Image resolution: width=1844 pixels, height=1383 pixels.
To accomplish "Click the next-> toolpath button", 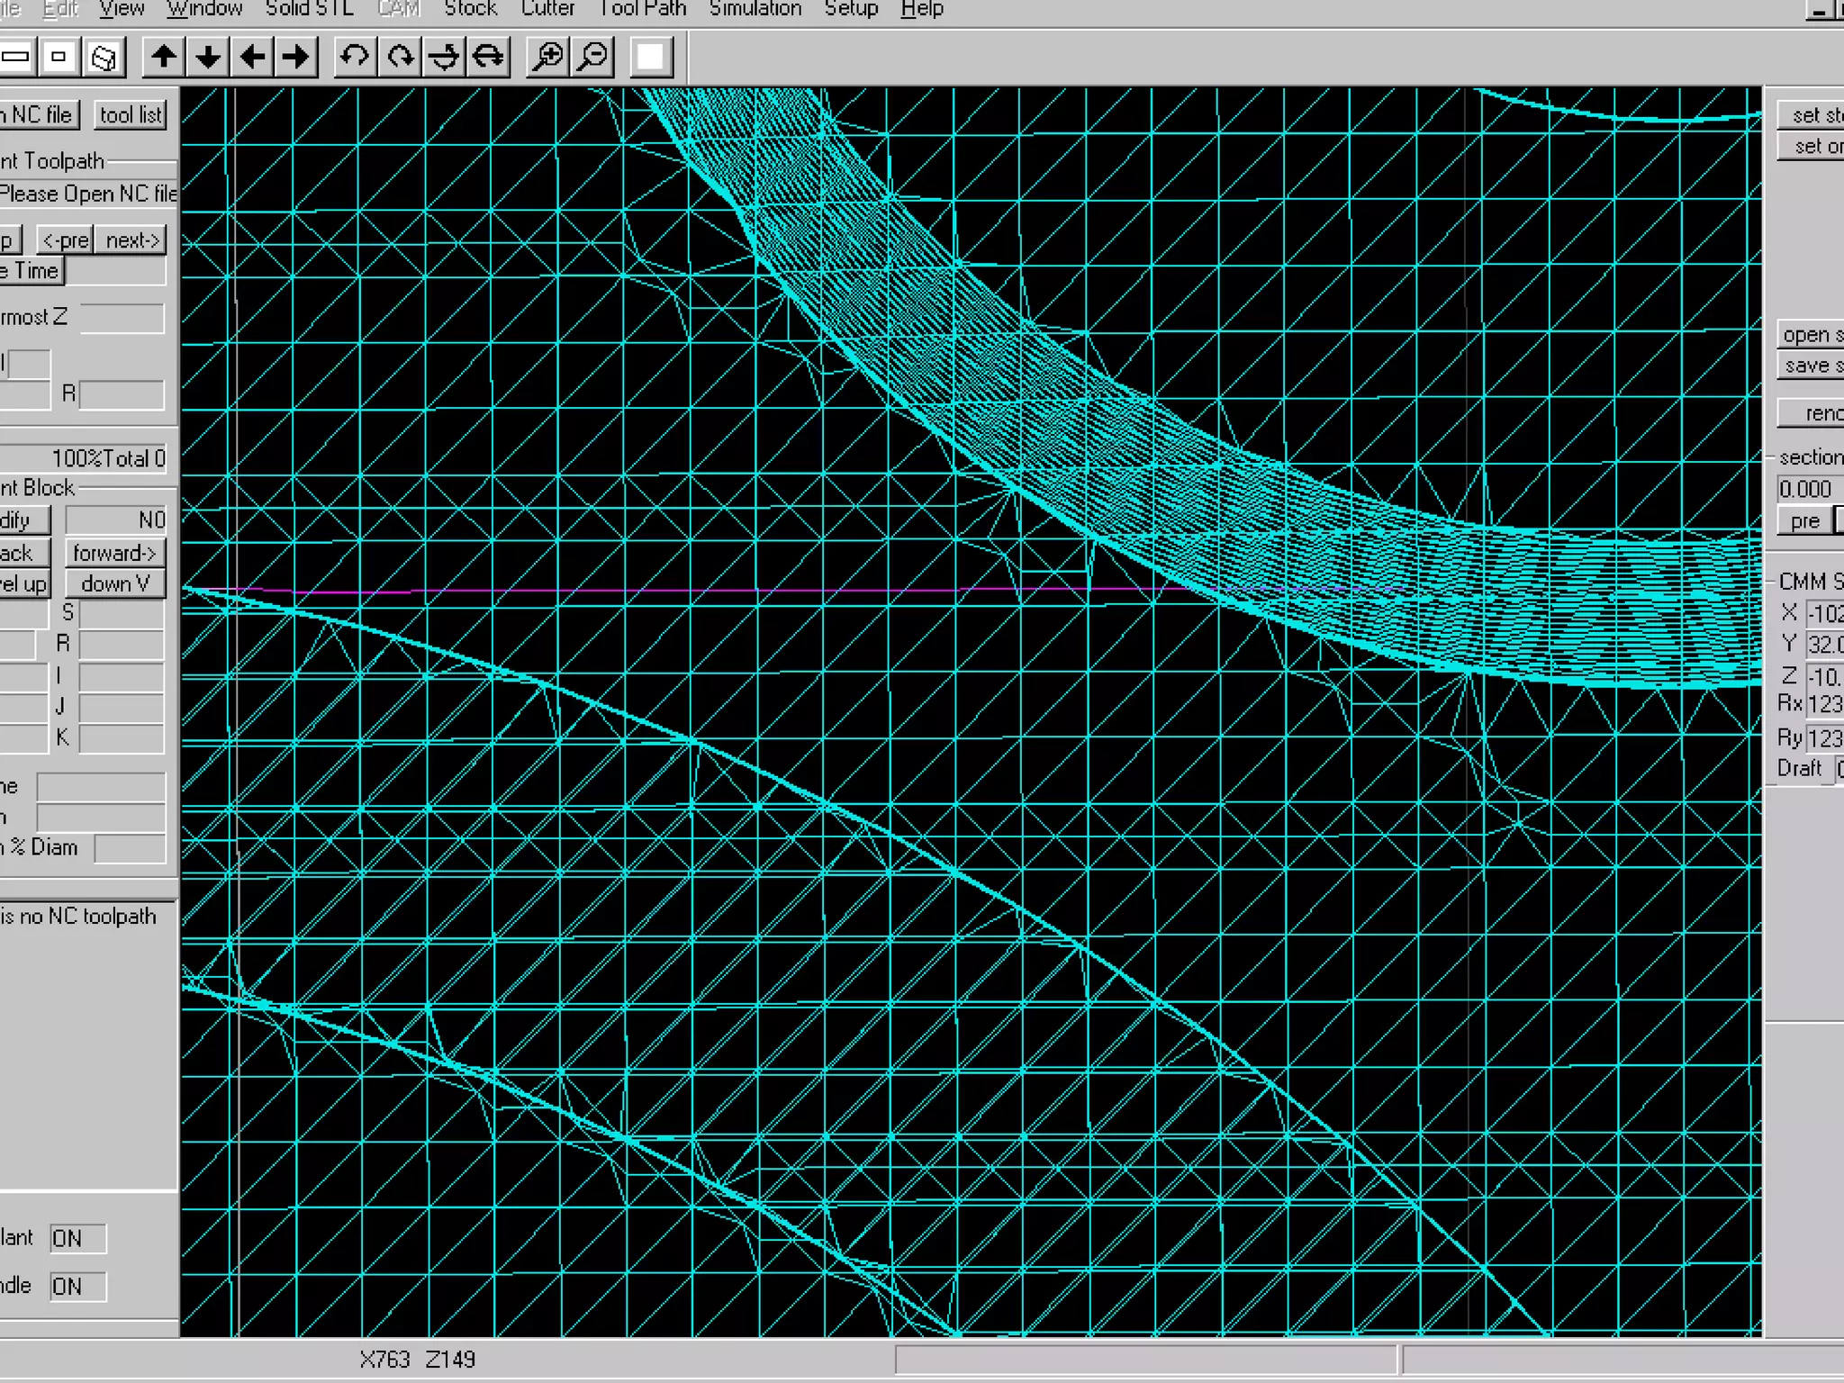I will click(132, 240).
